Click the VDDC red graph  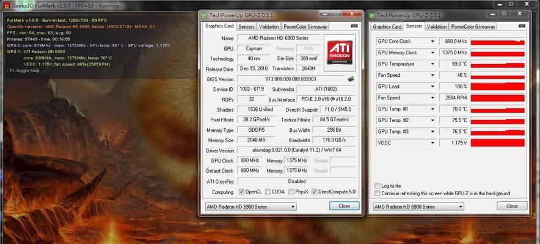pos(497,143)
